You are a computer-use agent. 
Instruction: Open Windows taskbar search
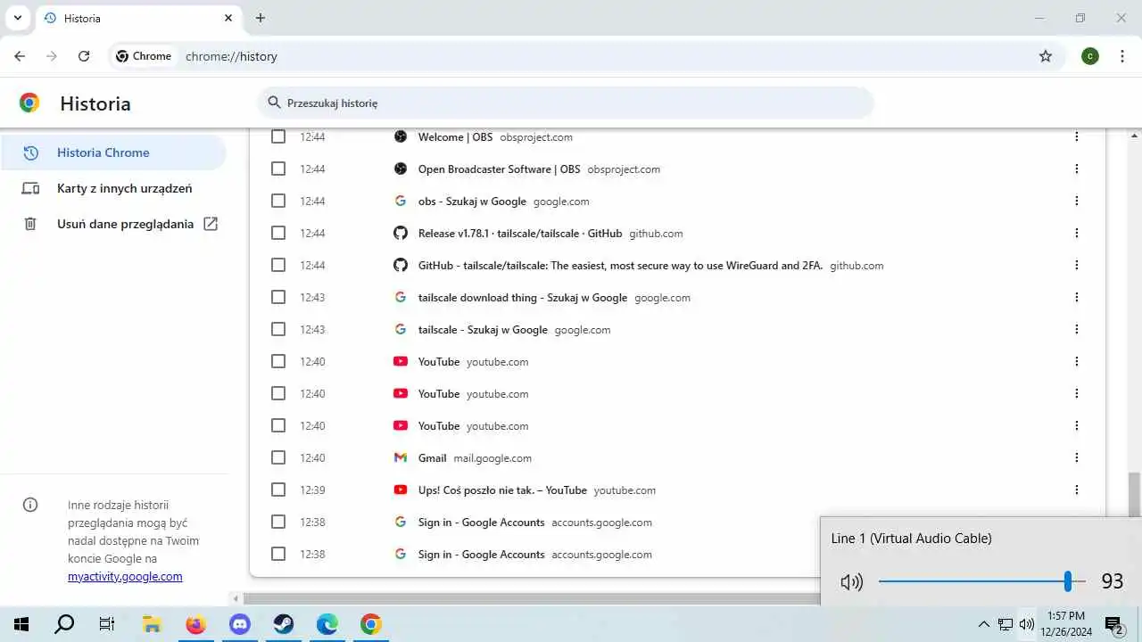(64, 624)
